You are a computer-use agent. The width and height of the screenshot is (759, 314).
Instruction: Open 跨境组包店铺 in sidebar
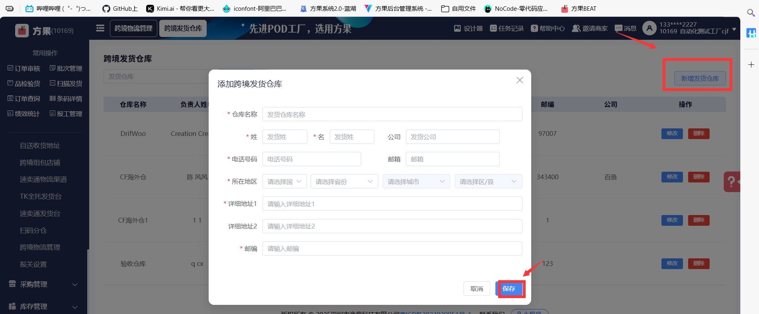coord(40,163)
